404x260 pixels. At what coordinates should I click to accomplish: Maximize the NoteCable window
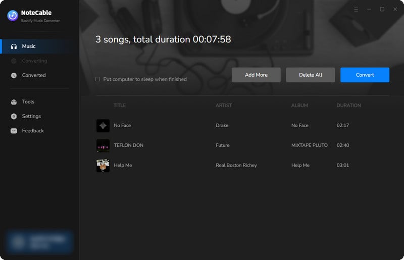point(382,9)
